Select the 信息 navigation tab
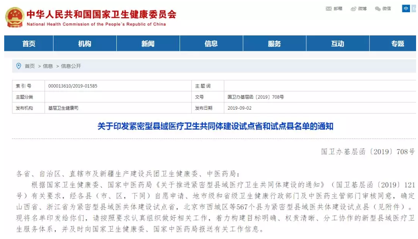 coord(211,44)
